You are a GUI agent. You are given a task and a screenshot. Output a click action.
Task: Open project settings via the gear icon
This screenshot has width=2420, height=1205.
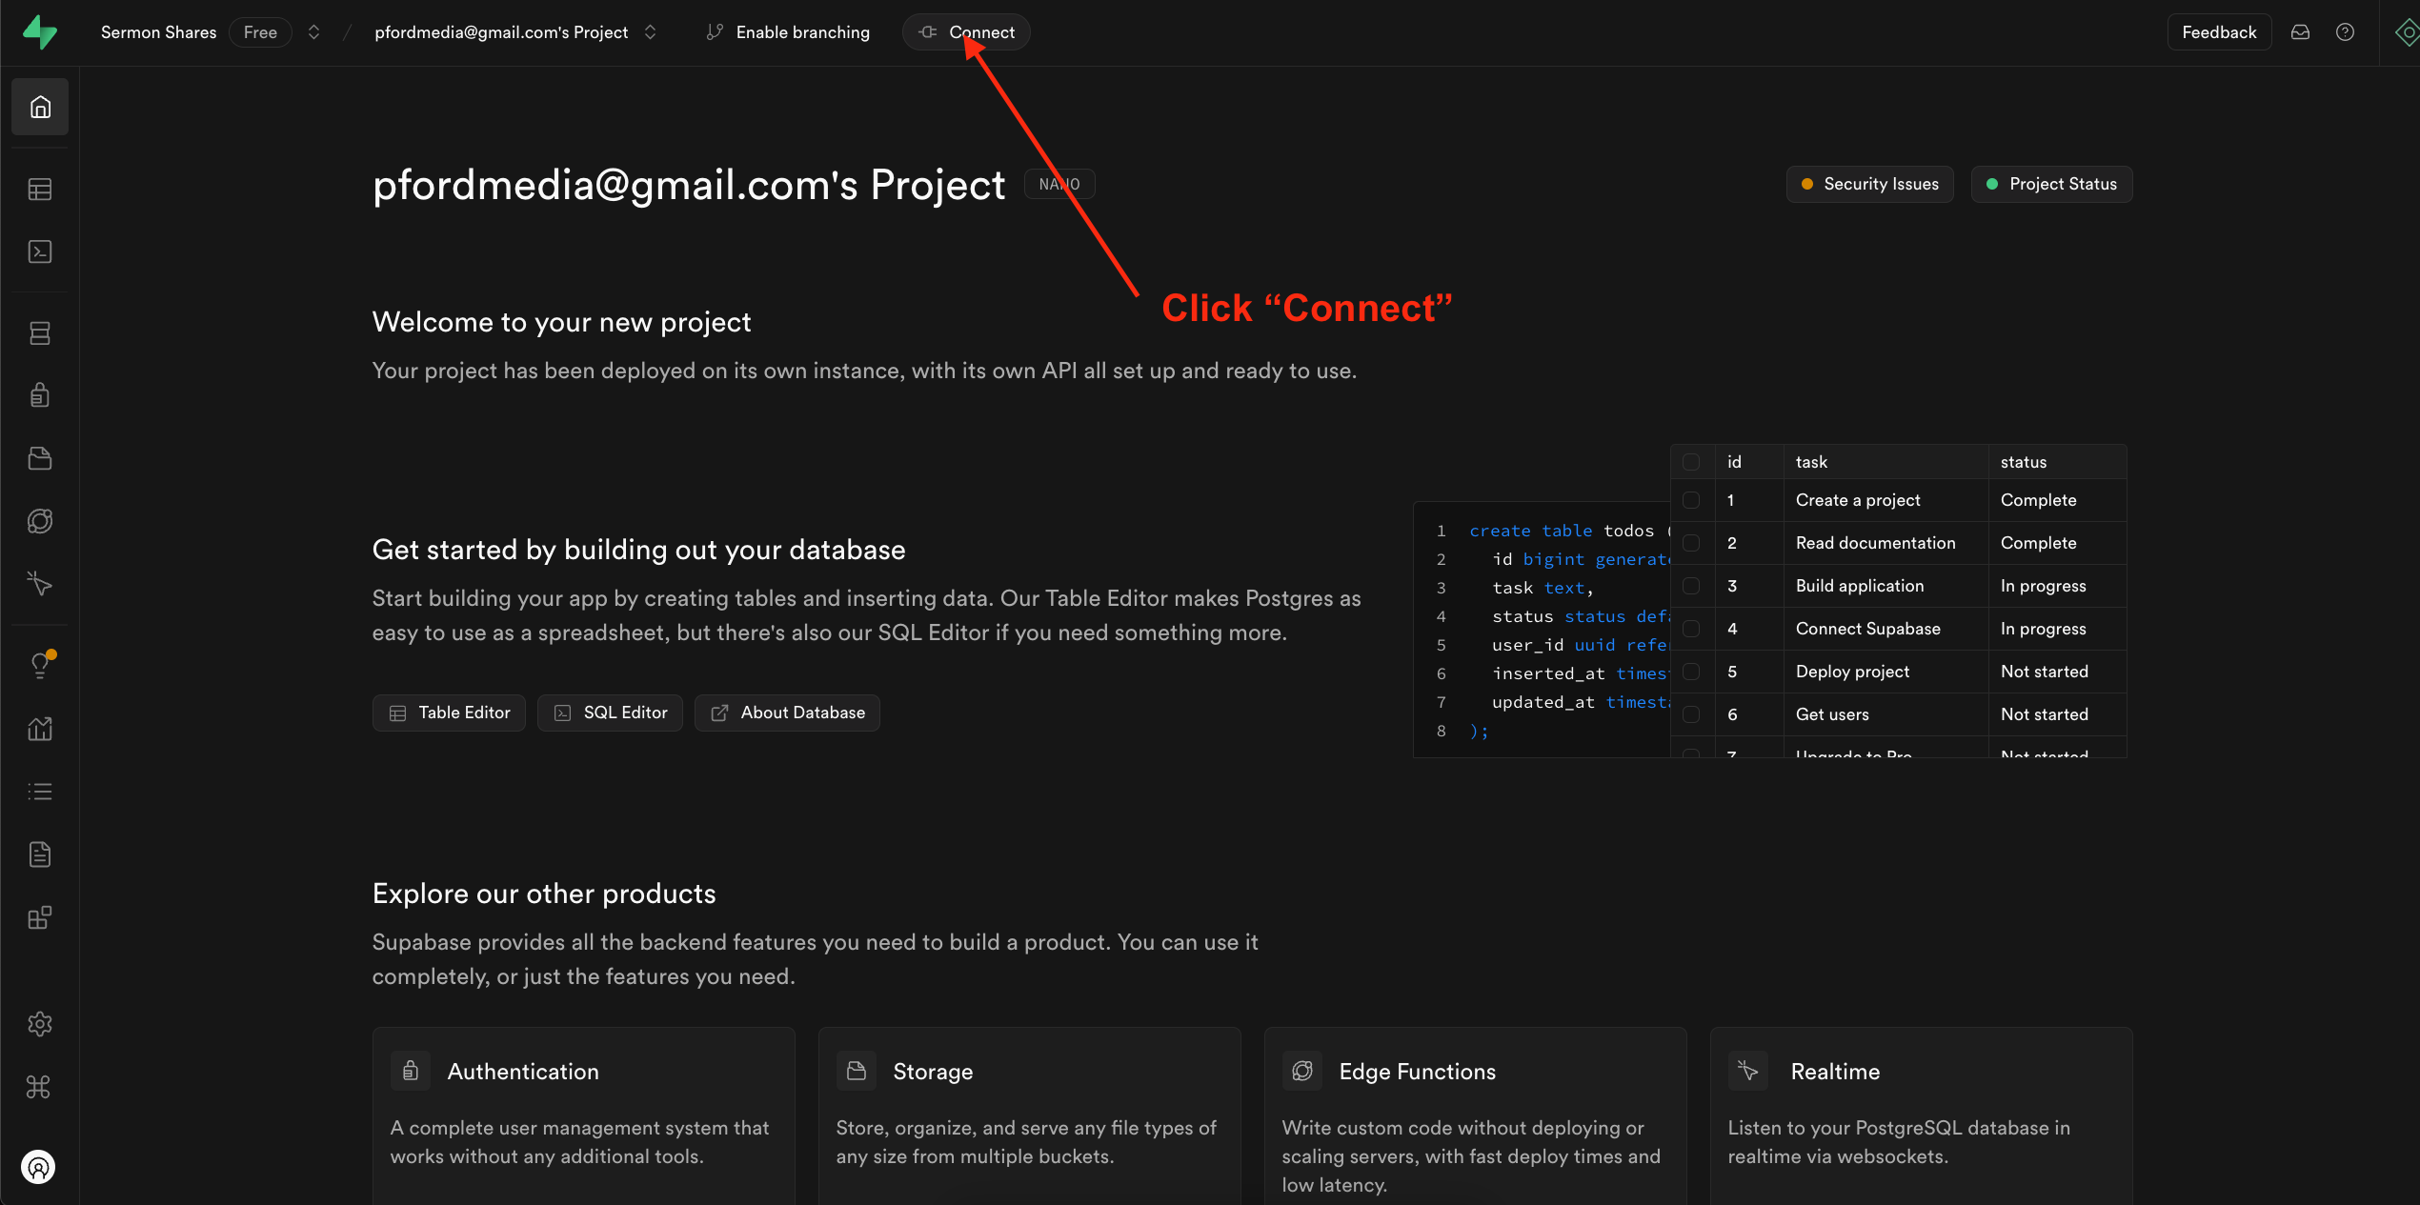pos(39,1024)
